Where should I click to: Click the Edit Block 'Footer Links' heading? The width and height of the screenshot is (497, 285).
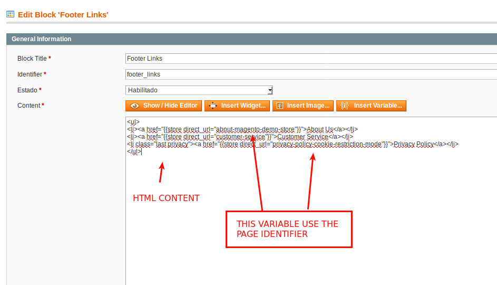point(63,15)
